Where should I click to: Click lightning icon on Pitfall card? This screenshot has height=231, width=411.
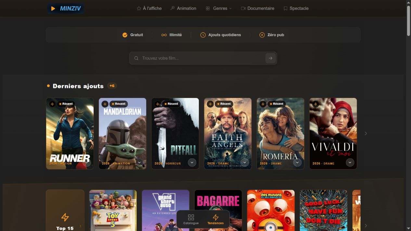point(157,104)
